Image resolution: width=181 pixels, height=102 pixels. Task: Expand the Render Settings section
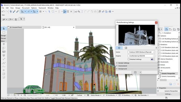(x=136, y=63)
